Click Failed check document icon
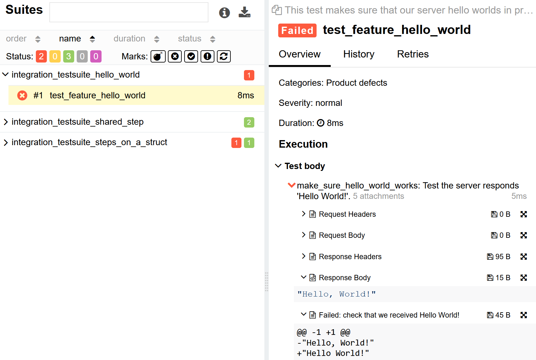This screenshot has height=360, width=536. point(312,315)
